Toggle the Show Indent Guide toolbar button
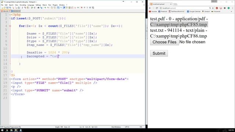235x132 pixels. point(64,8)
